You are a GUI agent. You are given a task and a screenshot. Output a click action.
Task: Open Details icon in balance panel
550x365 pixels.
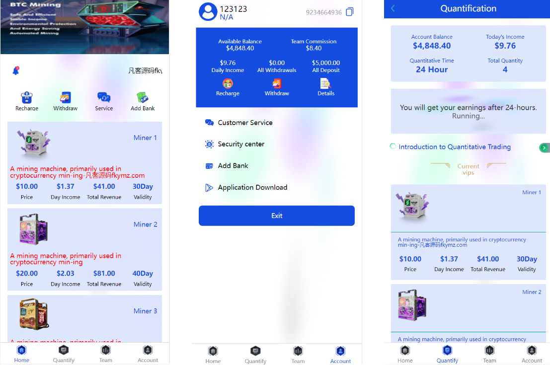click(x=326, y=83)
